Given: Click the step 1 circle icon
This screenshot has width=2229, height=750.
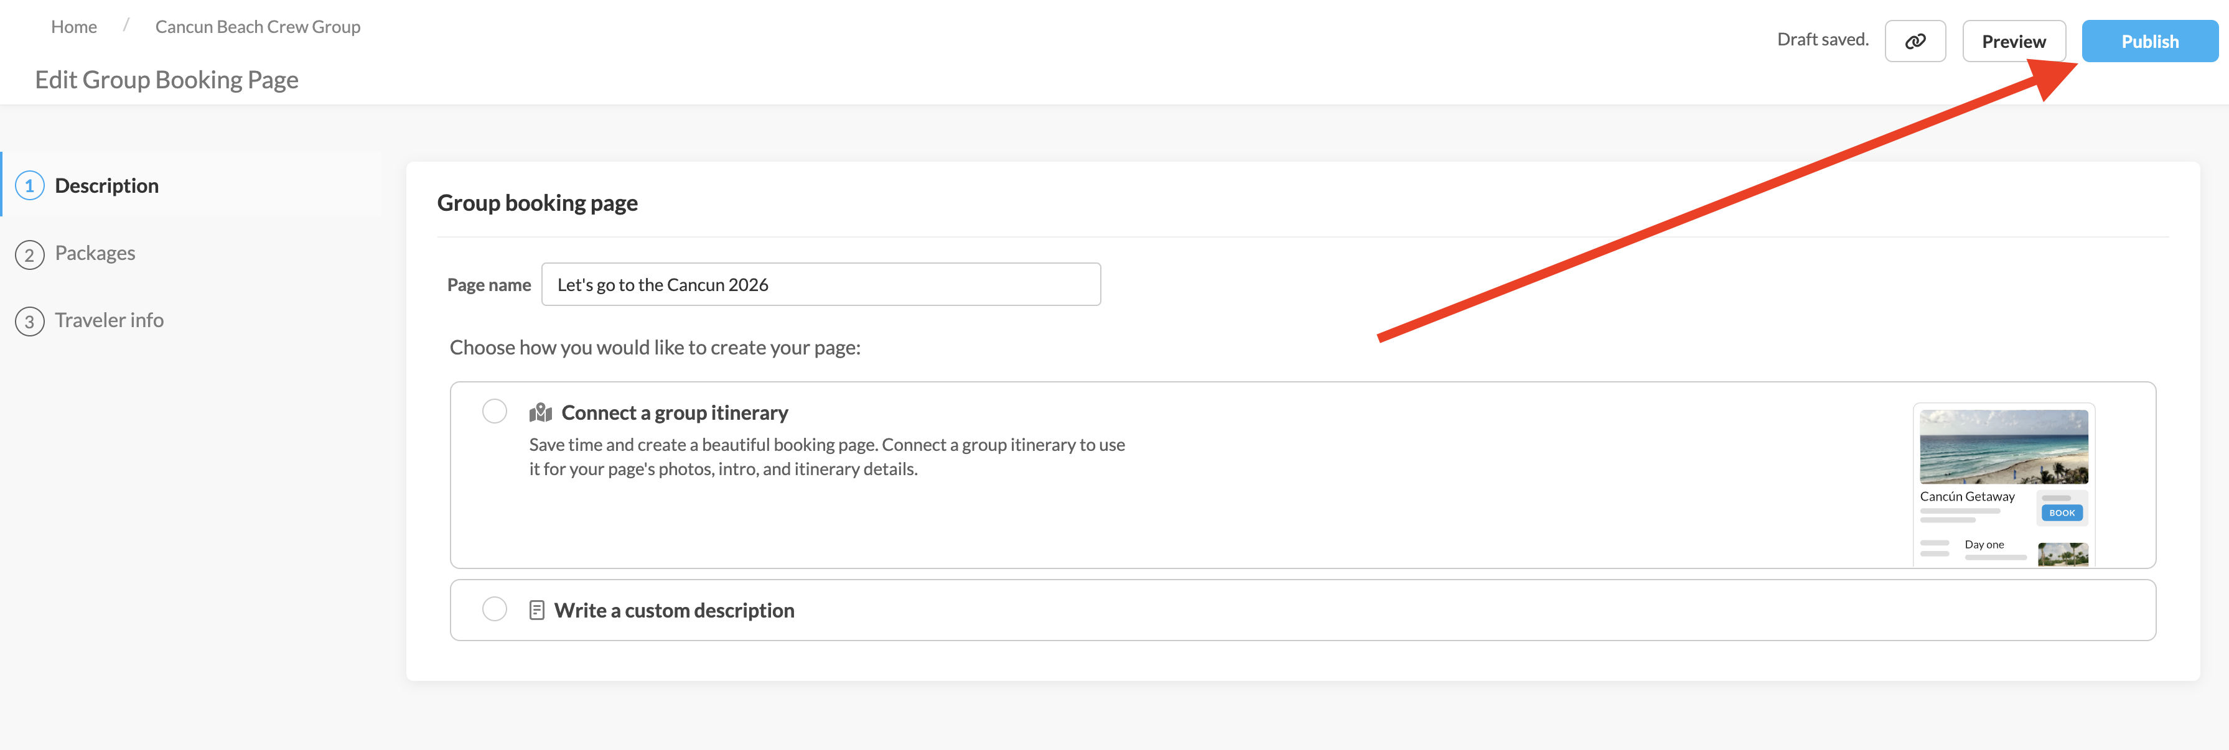Looking at the screenshot, I should point(29,186).
